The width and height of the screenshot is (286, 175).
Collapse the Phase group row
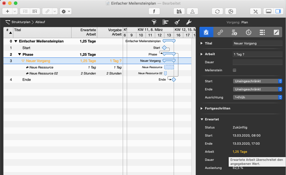point(19,54)
